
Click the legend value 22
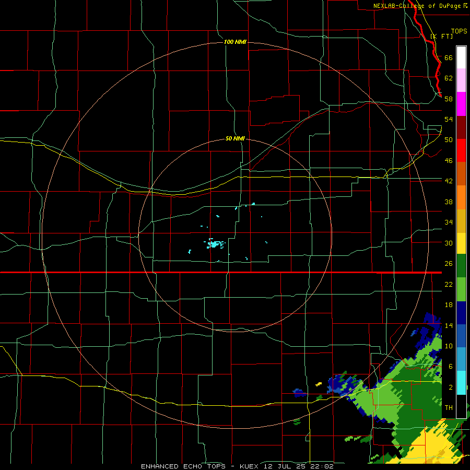[449, 284]
